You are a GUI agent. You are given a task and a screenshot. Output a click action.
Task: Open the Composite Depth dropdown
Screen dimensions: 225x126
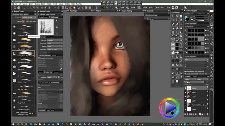click(x=202, y=79)
